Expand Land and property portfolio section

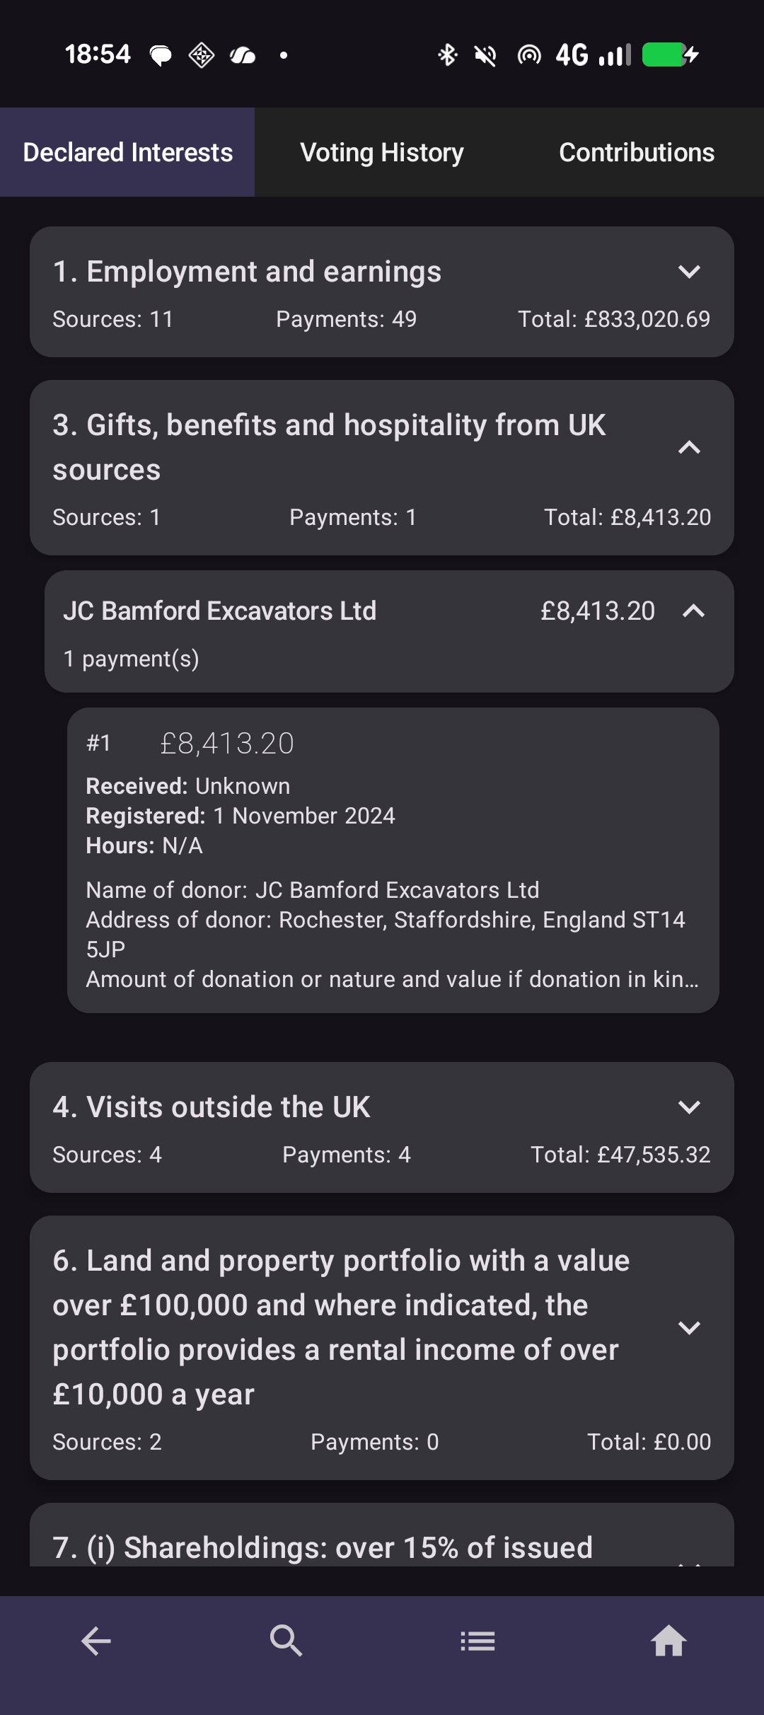[x=689, y=1328]
